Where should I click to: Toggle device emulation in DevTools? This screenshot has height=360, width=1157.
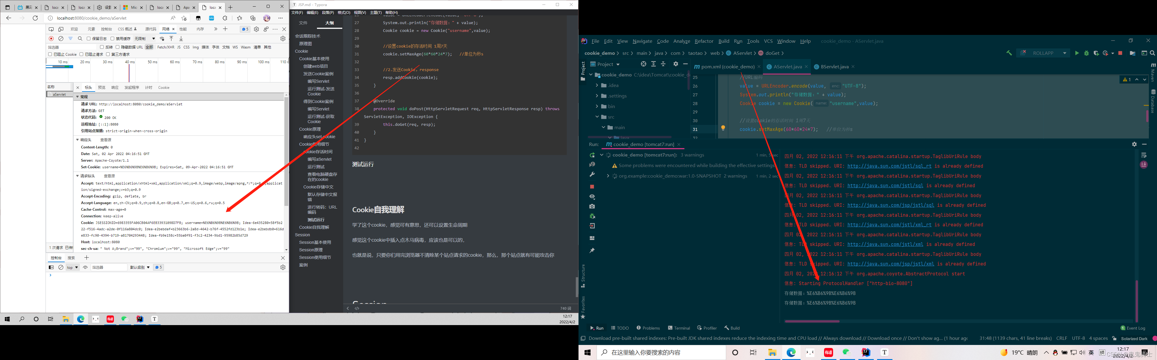click(61, 29)
